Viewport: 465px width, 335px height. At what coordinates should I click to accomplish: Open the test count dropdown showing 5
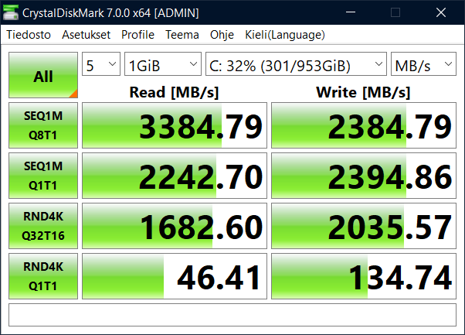point(100,65)
